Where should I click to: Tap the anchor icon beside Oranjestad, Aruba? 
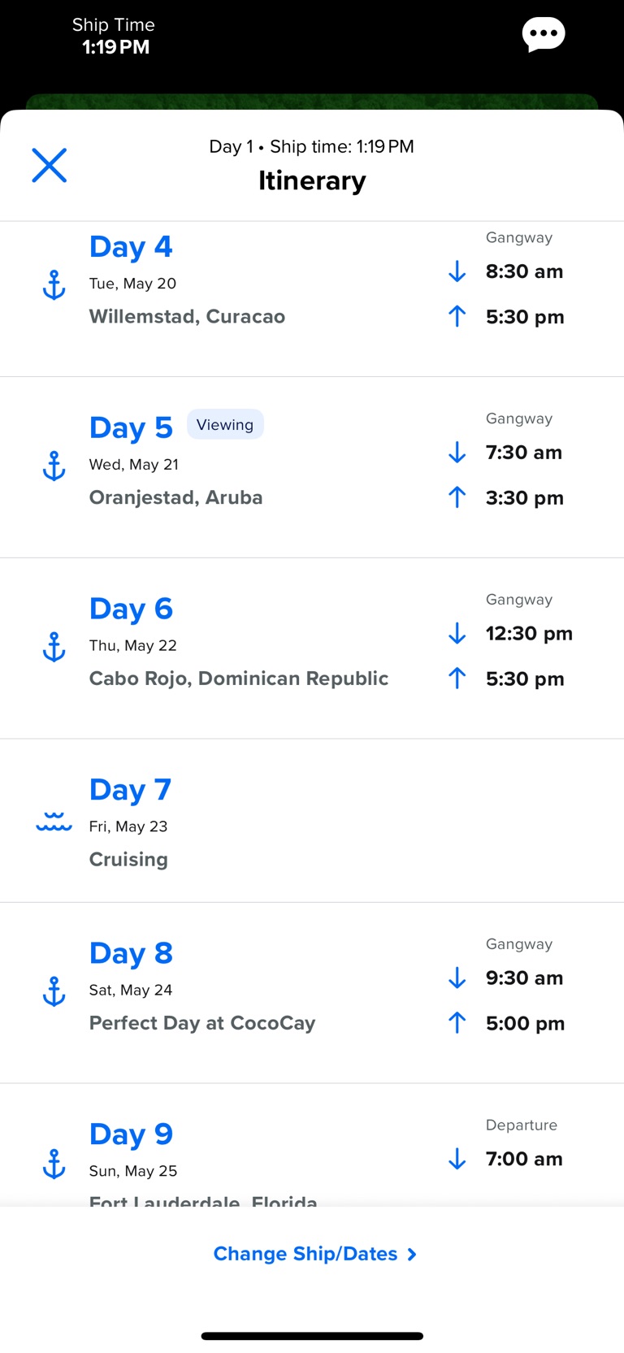click(54, 466)
